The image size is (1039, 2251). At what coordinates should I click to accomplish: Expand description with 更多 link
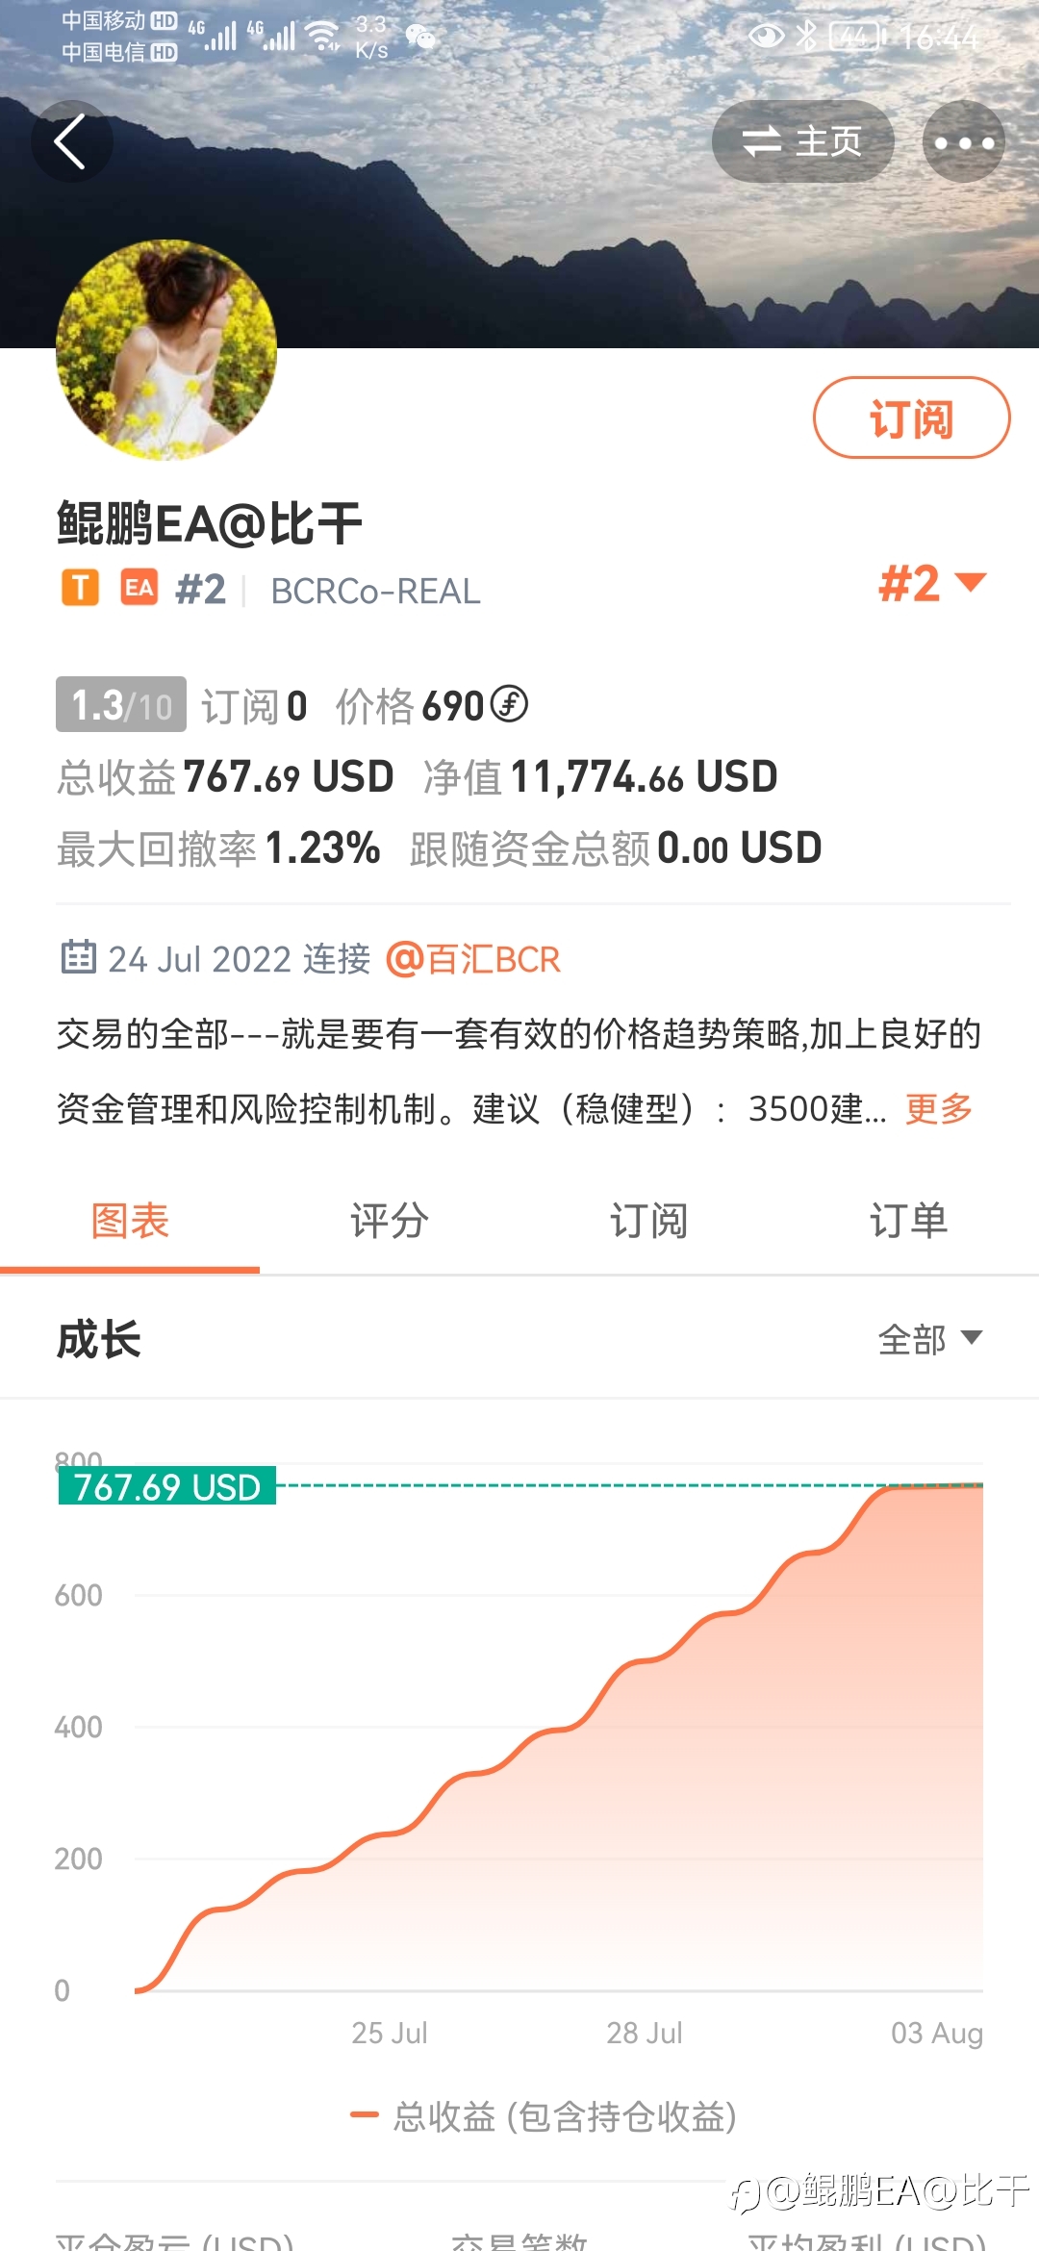pyautogui.click(x=938, y=1109)
